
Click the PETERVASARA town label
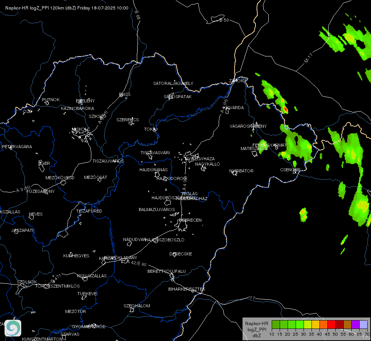click(17, 147)
